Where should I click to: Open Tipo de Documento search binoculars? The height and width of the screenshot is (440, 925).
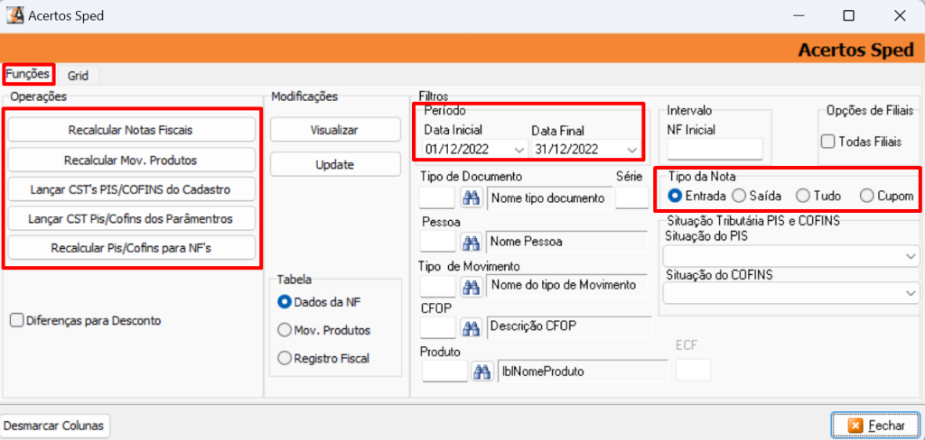click(471, 198)
